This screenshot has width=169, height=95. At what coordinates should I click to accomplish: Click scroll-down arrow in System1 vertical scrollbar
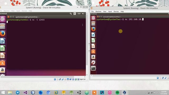87,75
